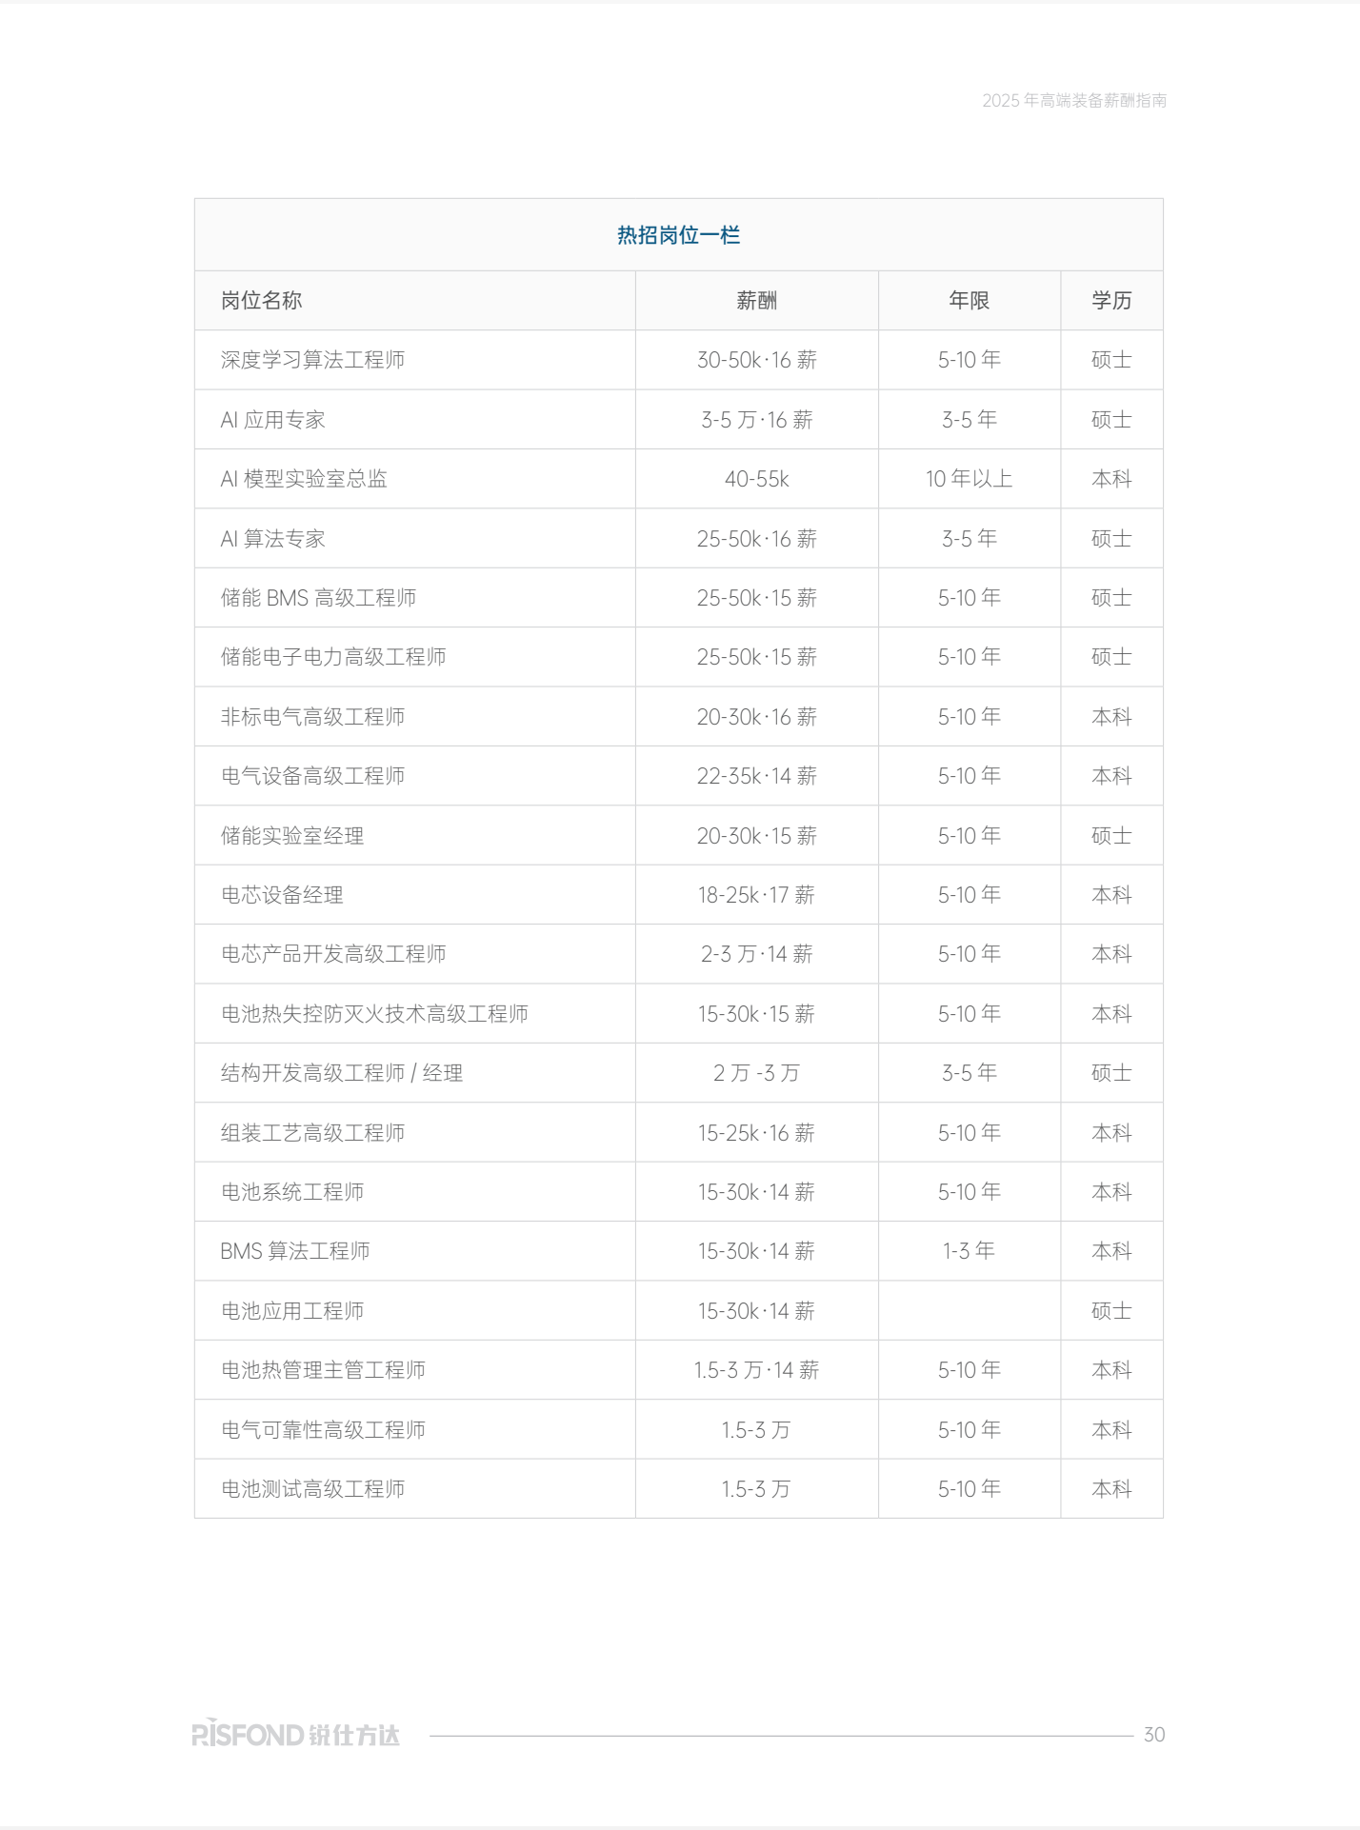
Task: Click the 2025 年高端装备薪酬指南 page header text
Action: click(1073, 101)
